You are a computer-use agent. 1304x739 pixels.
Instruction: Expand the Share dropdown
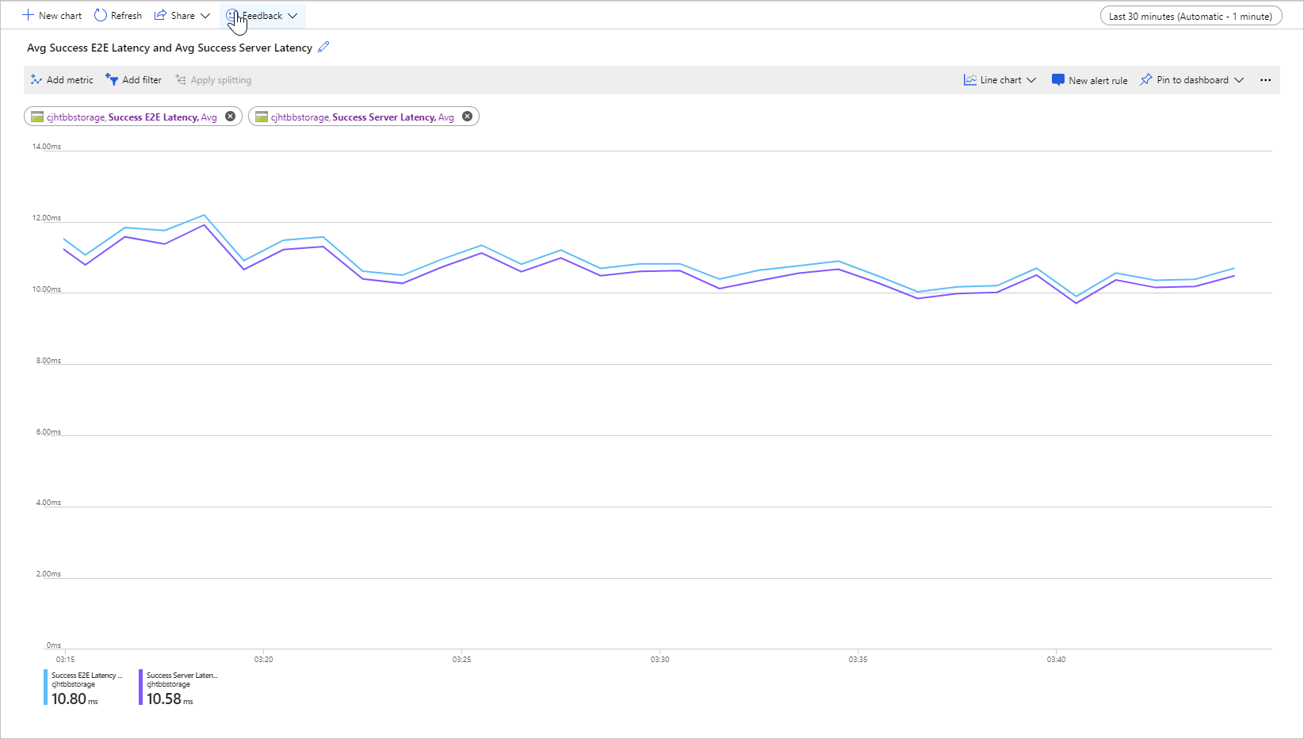205,15
